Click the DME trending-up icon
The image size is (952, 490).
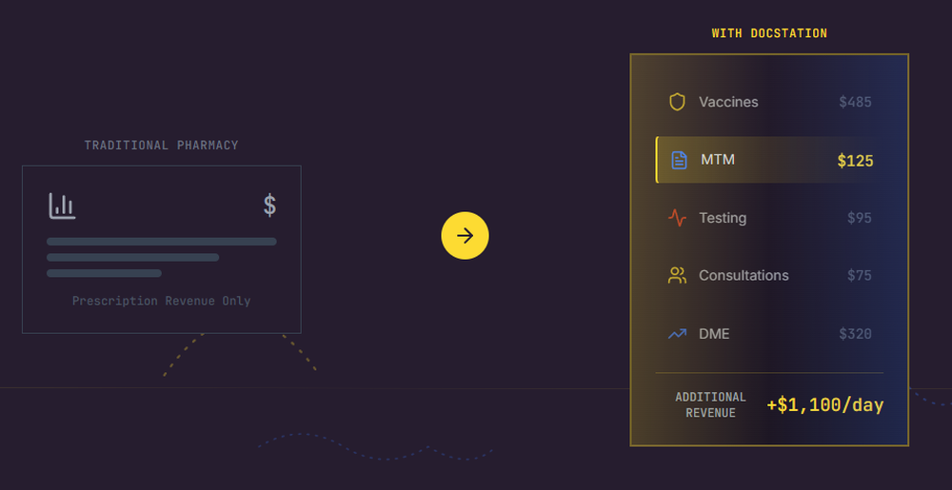677,334
